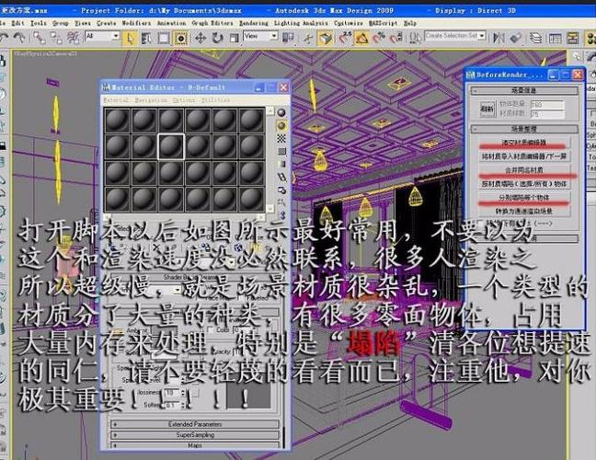Click Sample Type sphere icon in Material Editor
The width and height of the screenshot is (596, 460).
click(x=281, y=112)
